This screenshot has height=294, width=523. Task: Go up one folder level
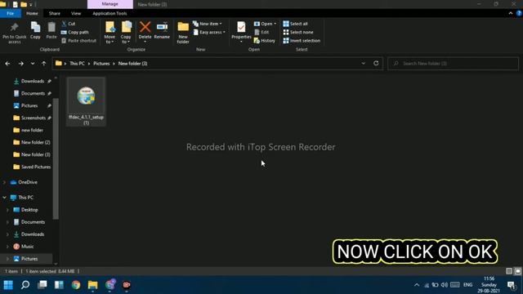[x=43, y=64]
